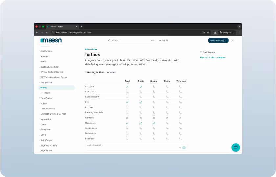Click the Expenses Read phone icon

coord(127,139)
